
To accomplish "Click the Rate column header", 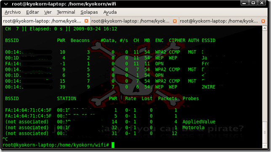I will (130, 99).
